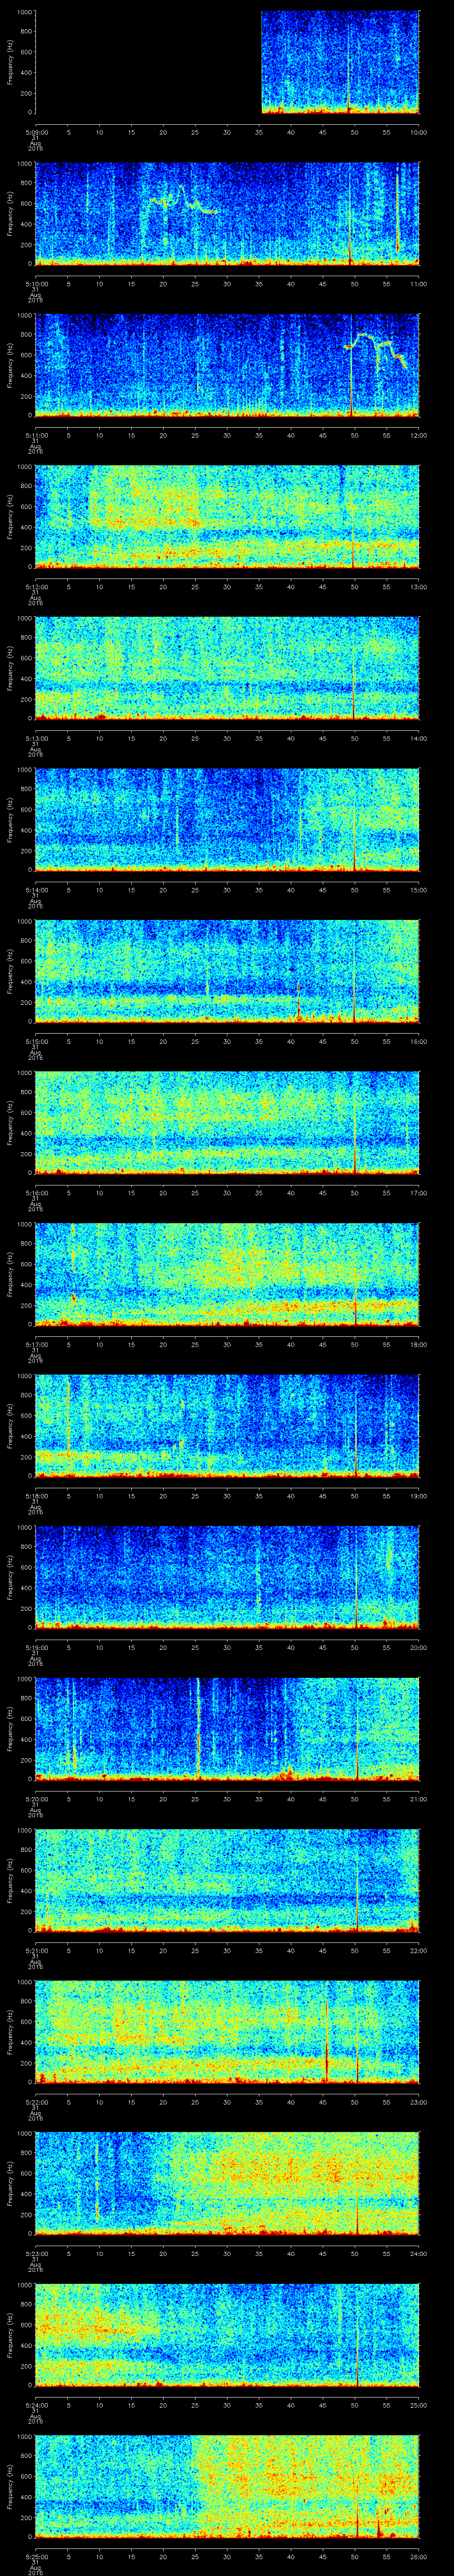Click the 5:13:00 start time label
This screenshot has height=2576, width=454.
click(36, 738)
